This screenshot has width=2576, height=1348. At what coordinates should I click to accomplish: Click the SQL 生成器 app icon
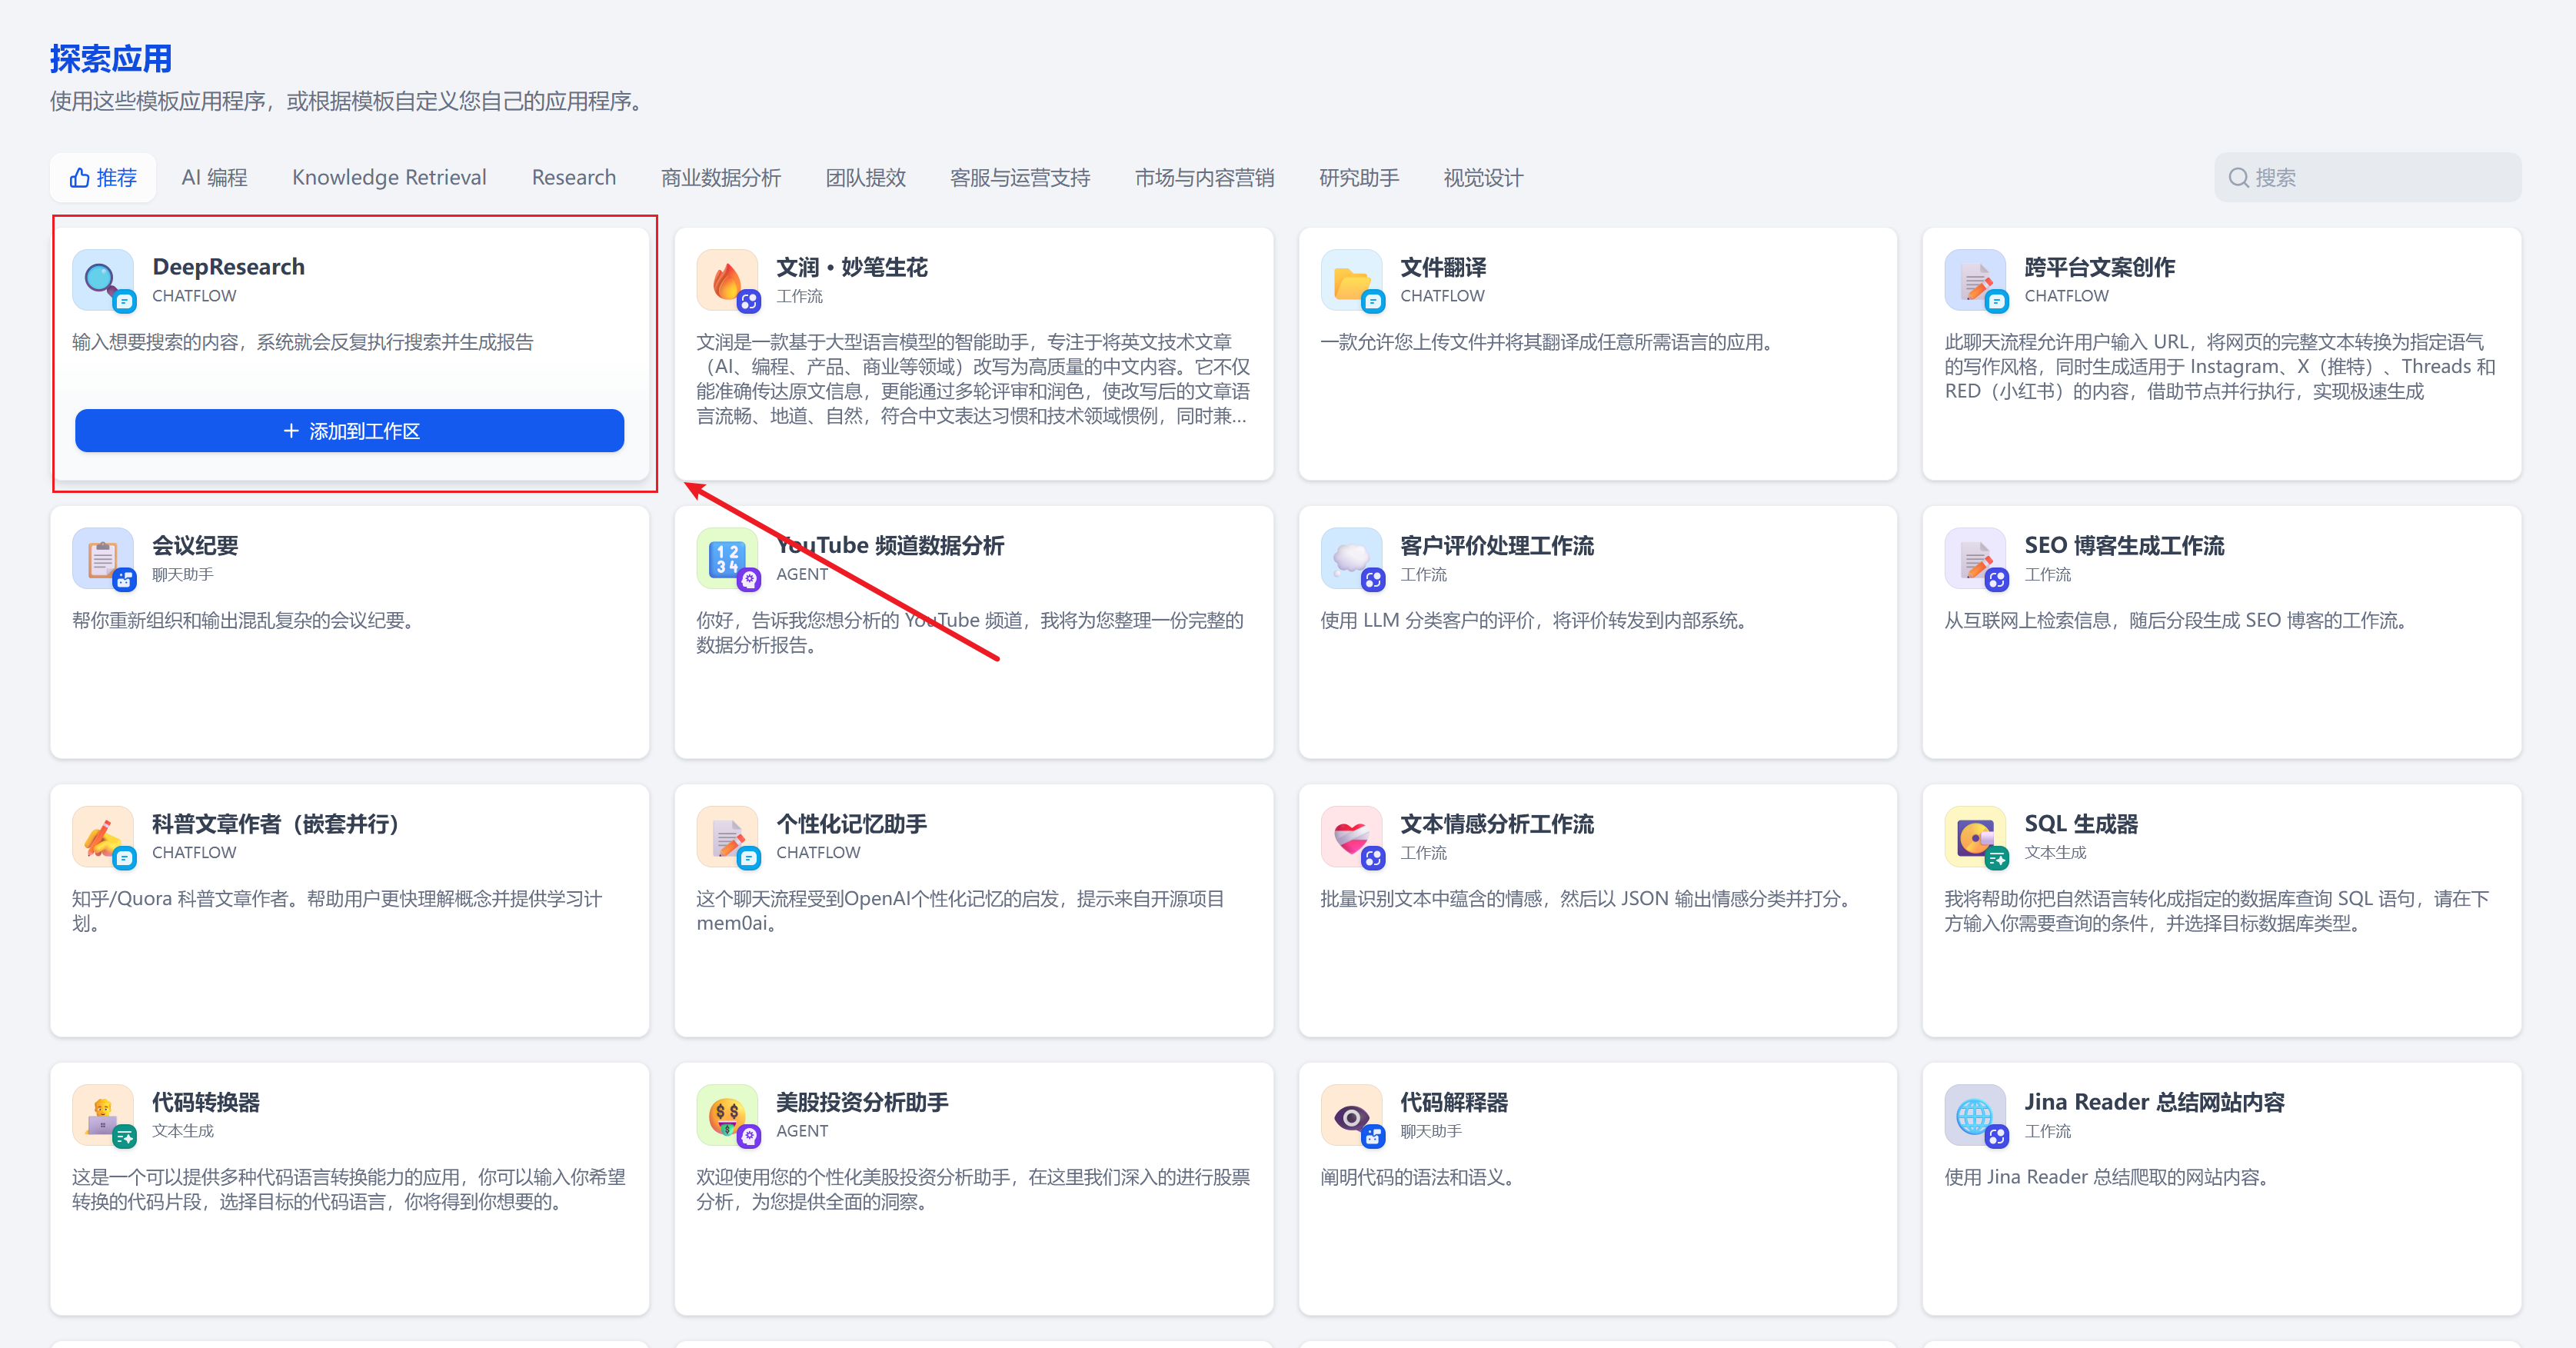click(x=1974, y=835)
